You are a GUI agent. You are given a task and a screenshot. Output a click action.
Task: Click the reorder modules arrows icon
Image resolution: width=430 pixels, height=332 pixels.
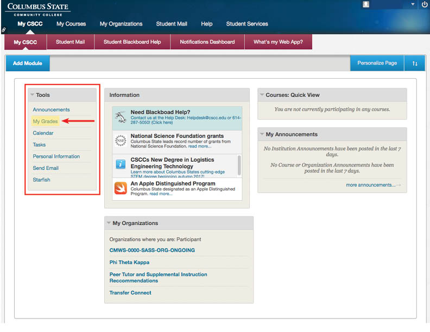coord(415,63)
